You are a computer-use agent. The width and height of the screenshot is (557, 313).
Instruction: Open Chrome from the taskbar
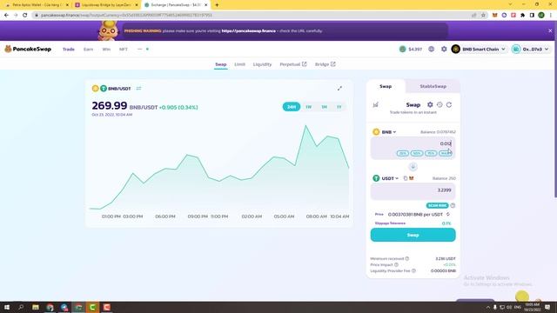50,307
